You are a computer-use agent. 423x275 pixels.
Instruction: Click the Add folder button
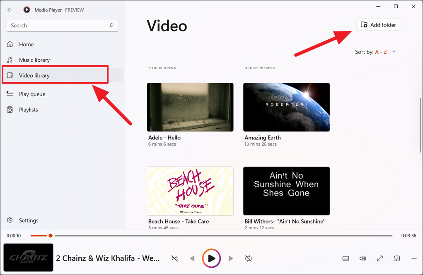(378, 24)
